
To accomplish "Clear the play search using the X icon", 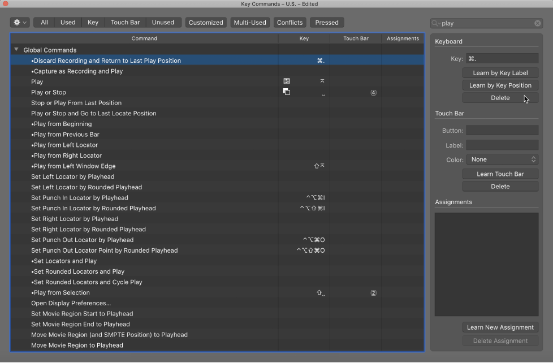I will tap(537, 23).
